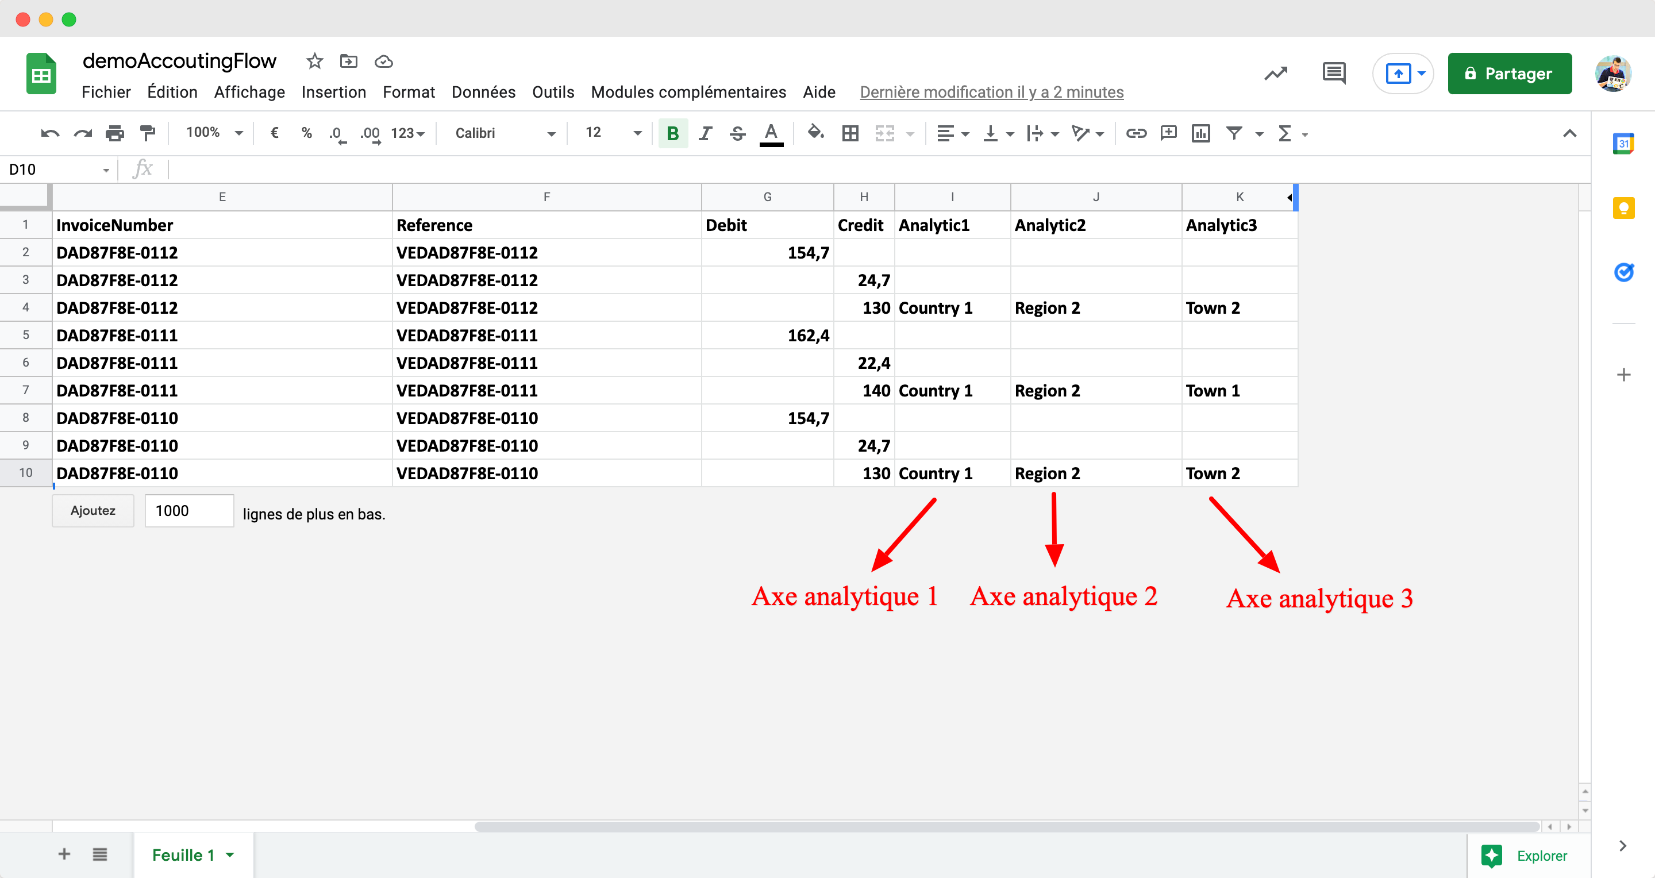Click the Insert chart icon

click(1201, 133)
